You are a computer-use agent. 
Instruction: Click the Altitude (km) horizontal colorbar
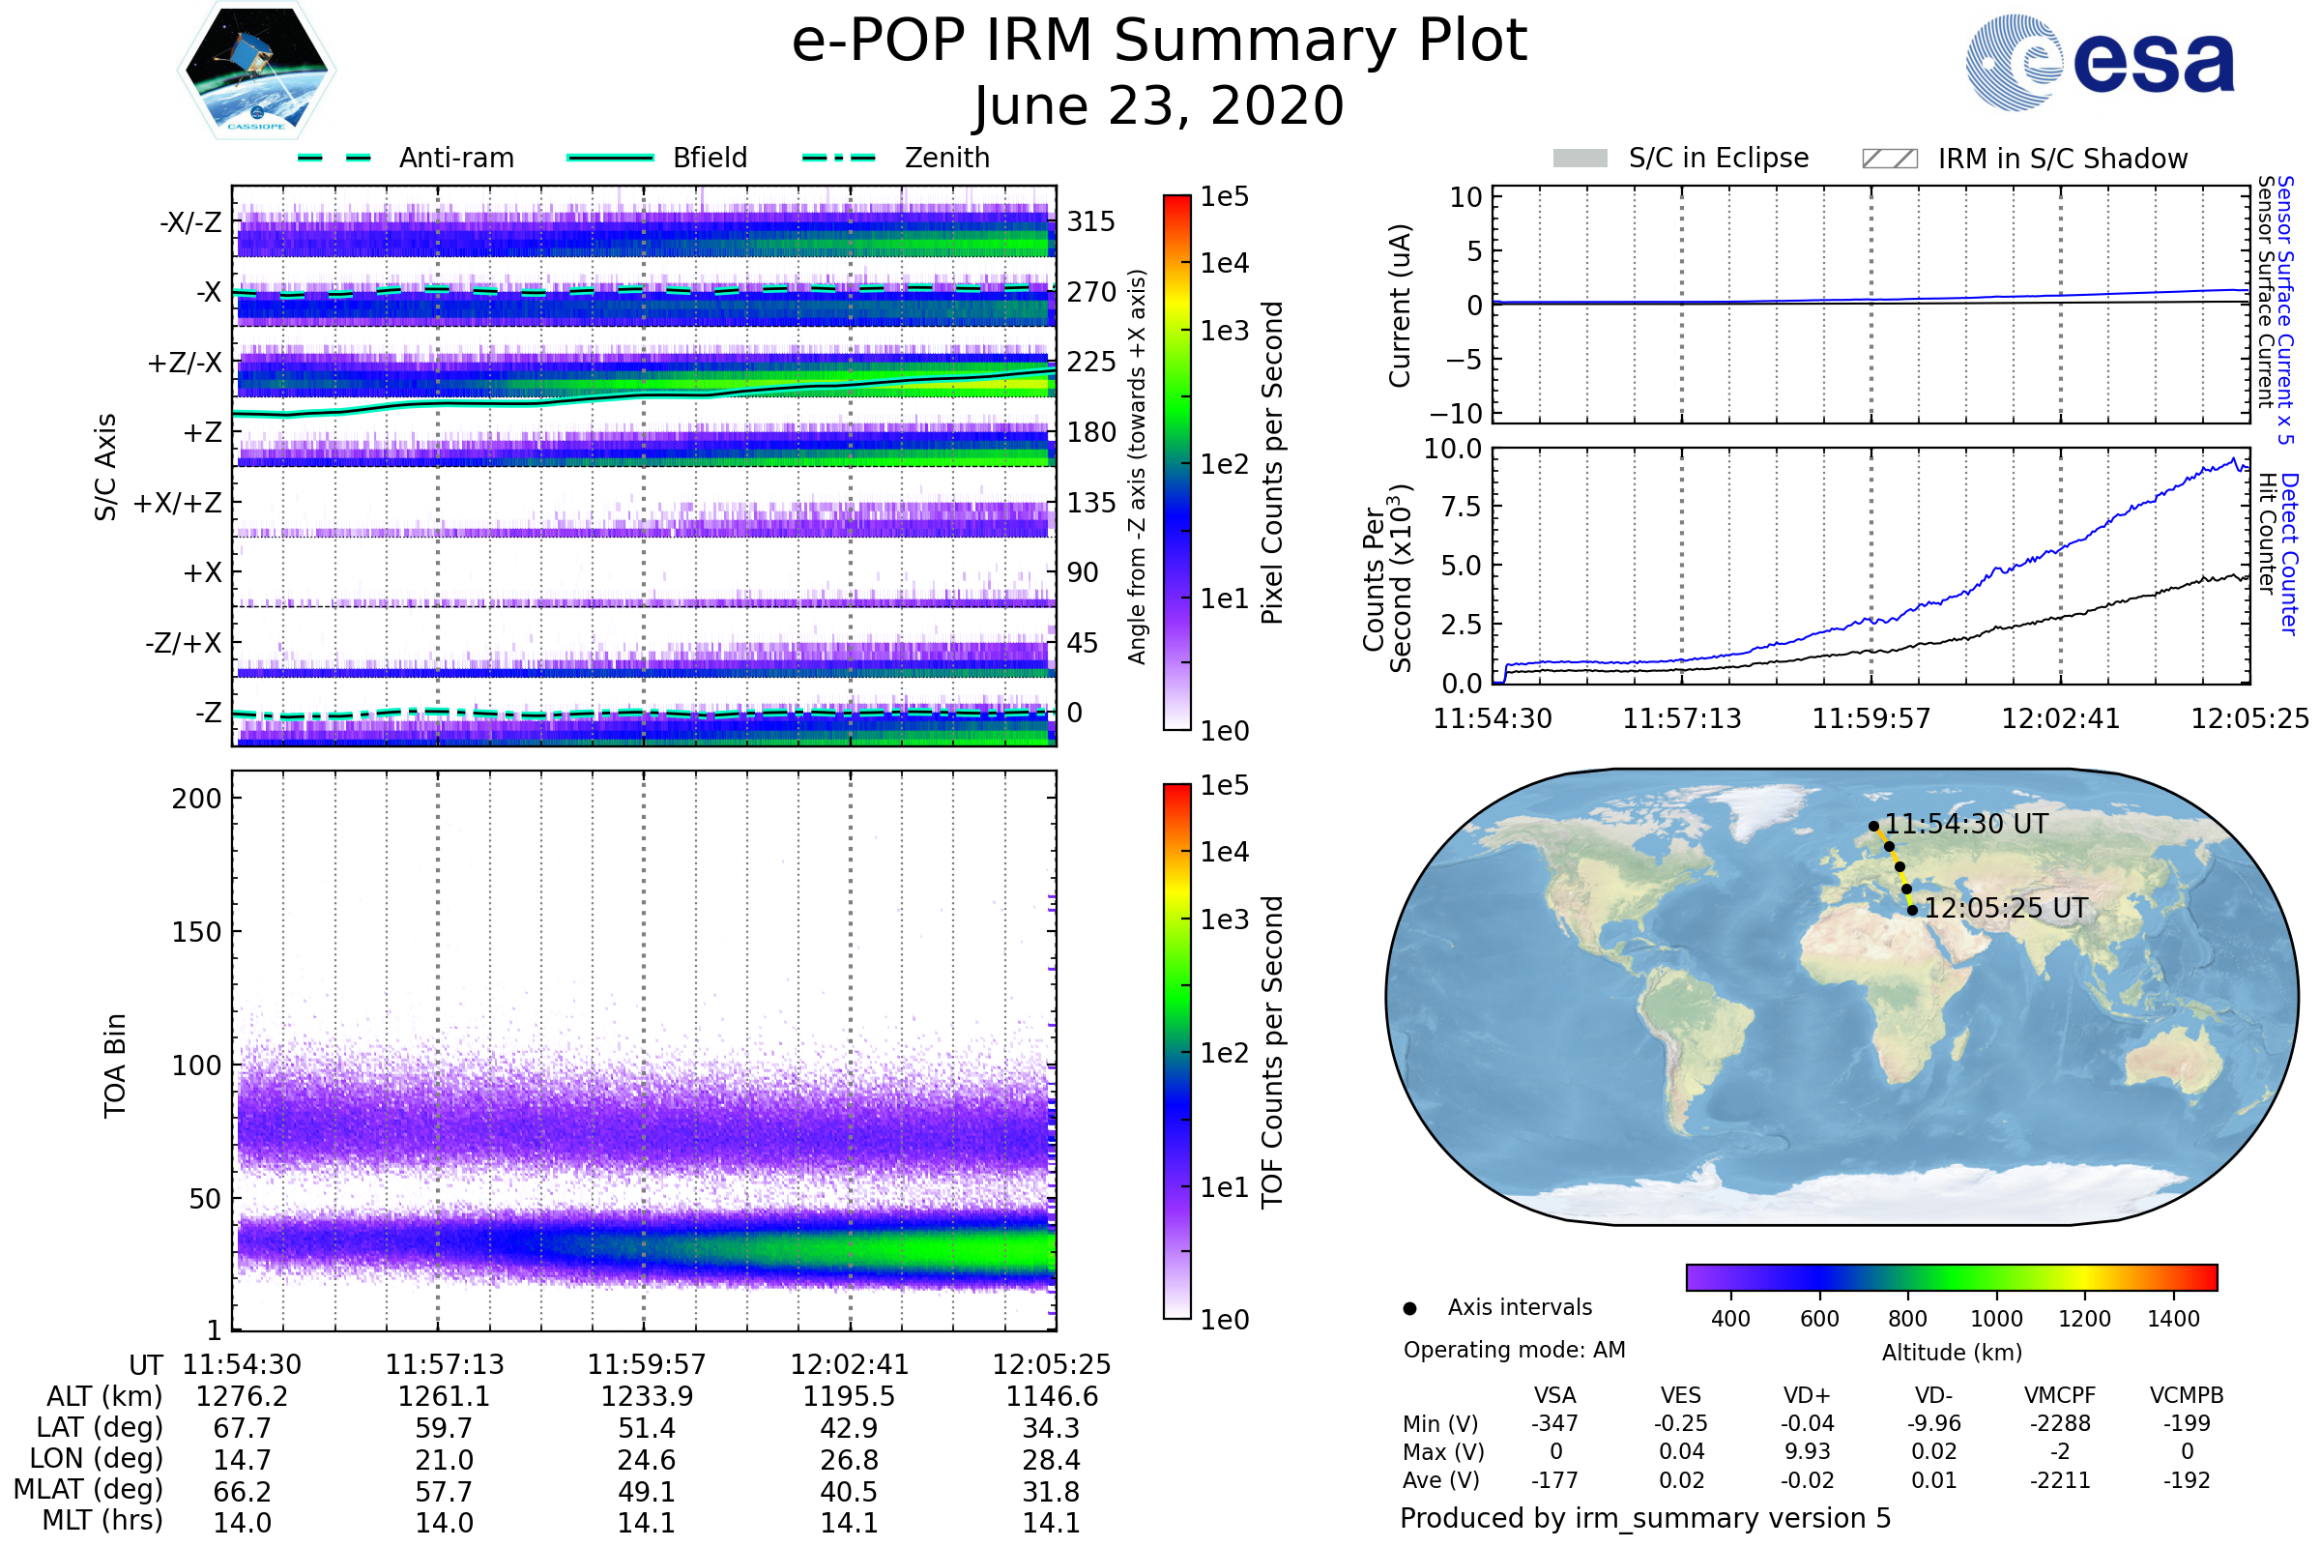point(1952,1277)
